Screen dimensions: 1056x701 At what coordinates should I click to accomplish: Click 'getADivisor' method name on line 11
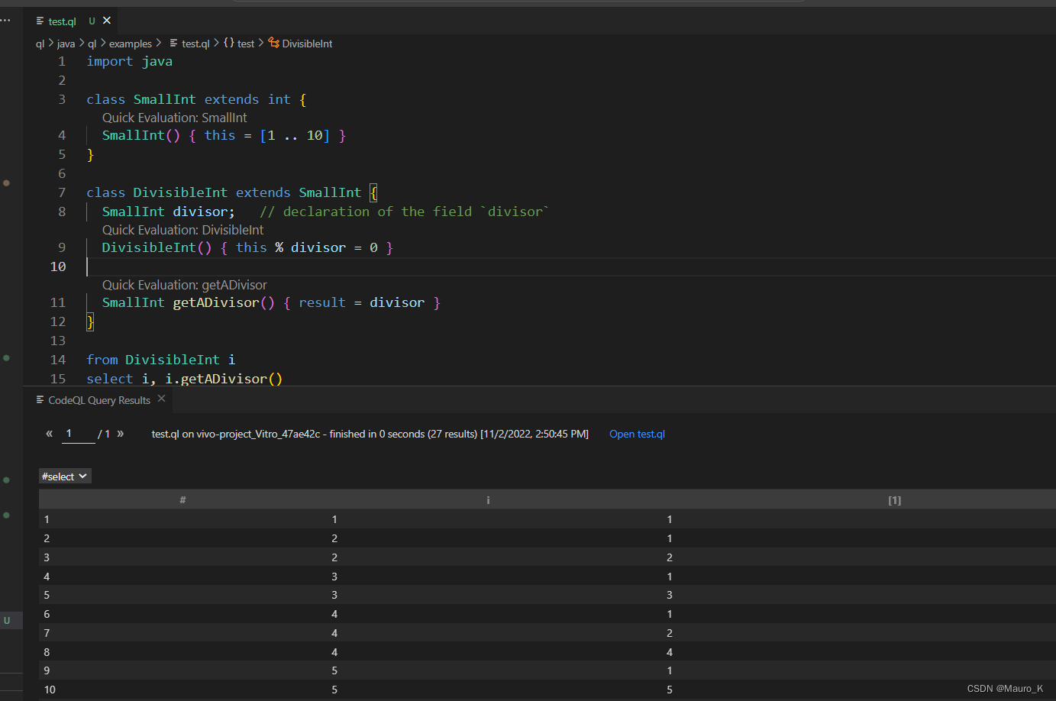[216, 302]
